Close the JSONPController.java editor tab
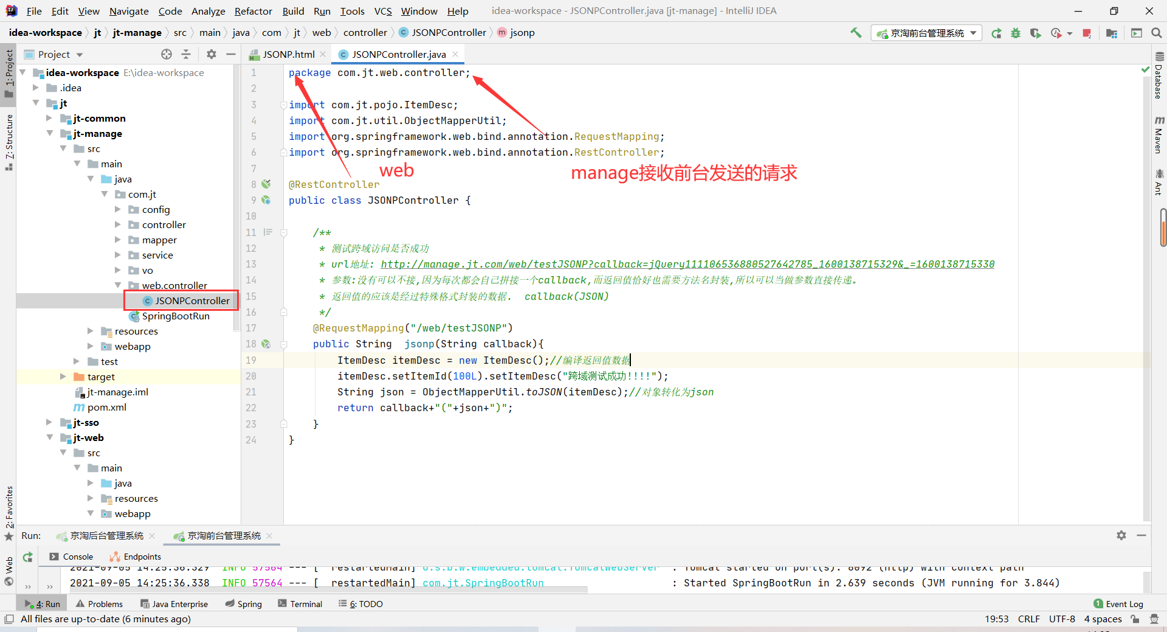The width and height of the screenshot is (1167, 632). [x=455, y=54]
